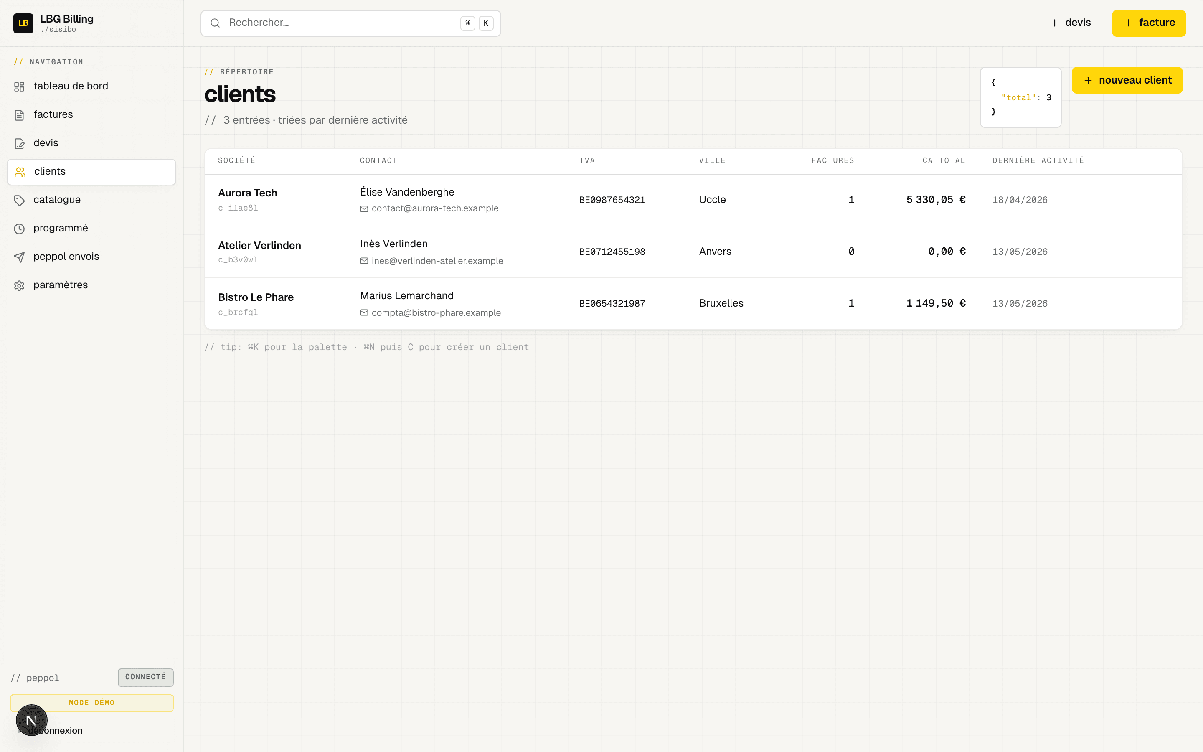Click the FACTURES column header
The width and height of the screenshot is (1203, 752).
[x=832, y=160]
